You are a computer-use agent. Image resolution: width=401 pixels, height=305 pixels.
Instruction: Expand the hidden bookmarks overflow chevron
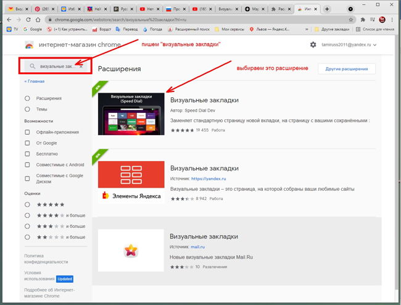coord(307,29)
